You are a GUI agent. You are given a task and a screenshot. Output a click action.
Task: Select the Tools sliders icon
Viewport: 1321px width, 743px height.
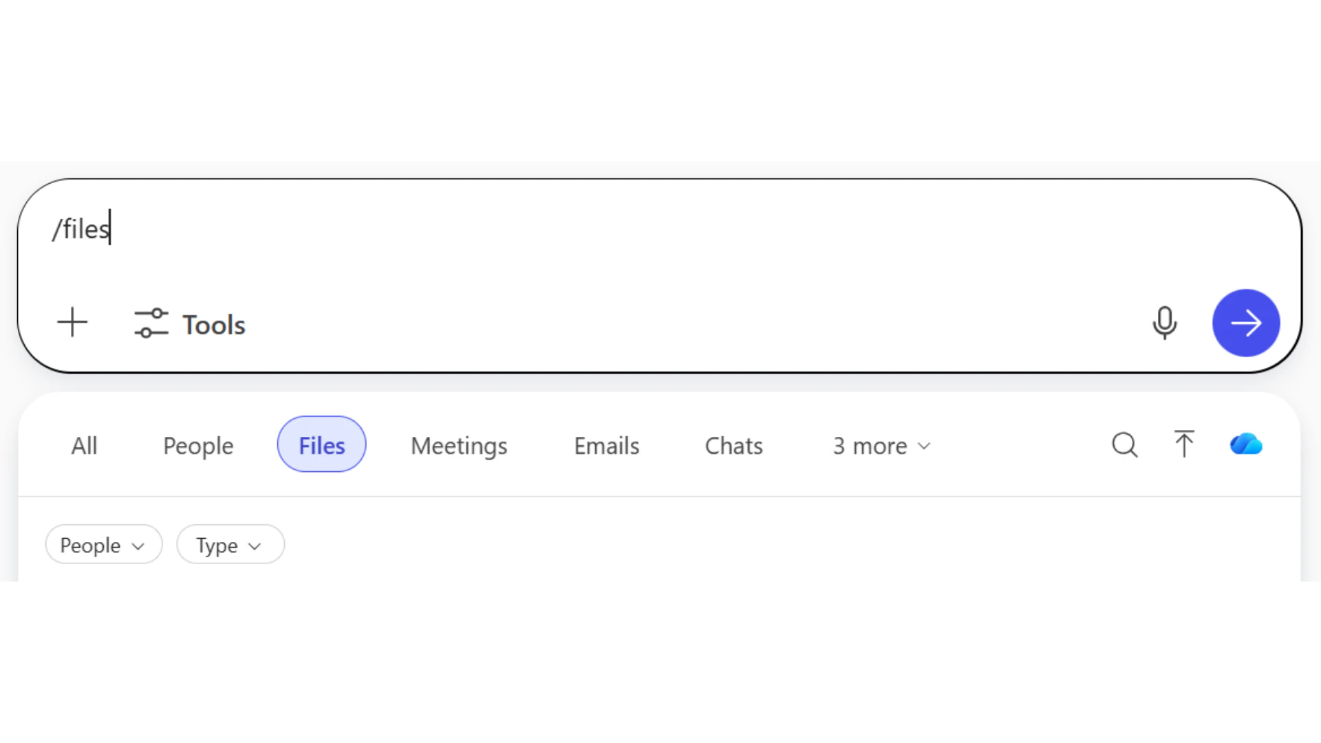coord(151,323)
